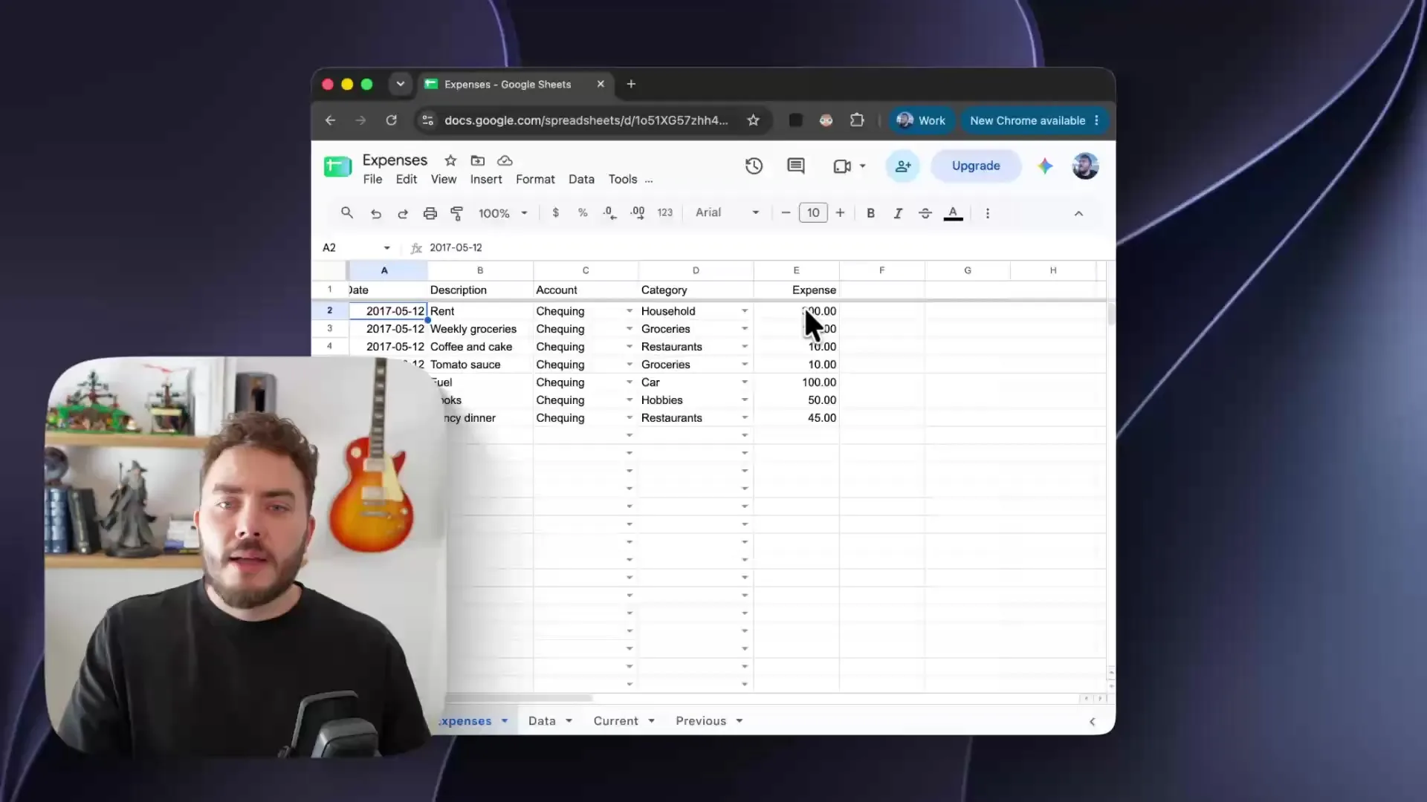Click the Meet camera icon
Viewport: 1427px width, 802px height.
[x=842, y=166]
